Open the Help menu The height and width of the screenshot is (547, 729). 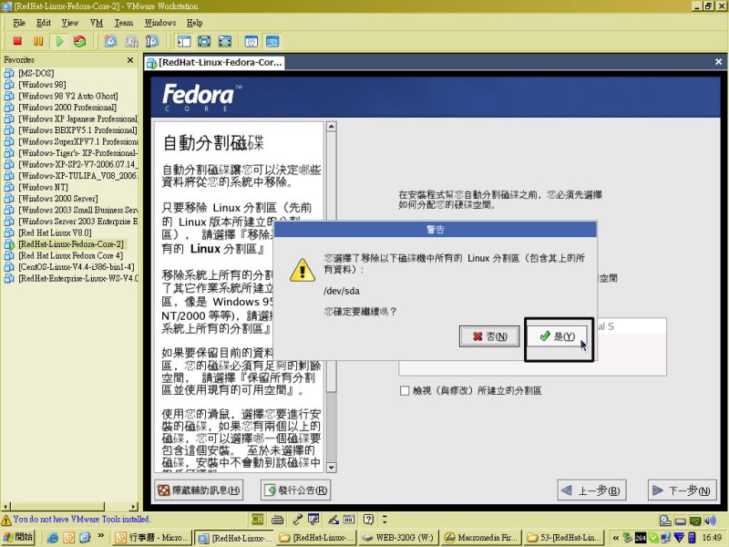coord(194,22)
